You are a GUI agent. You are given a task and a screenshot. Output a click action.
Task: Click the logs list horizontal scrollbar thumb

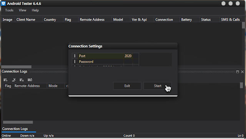(18, 122)
